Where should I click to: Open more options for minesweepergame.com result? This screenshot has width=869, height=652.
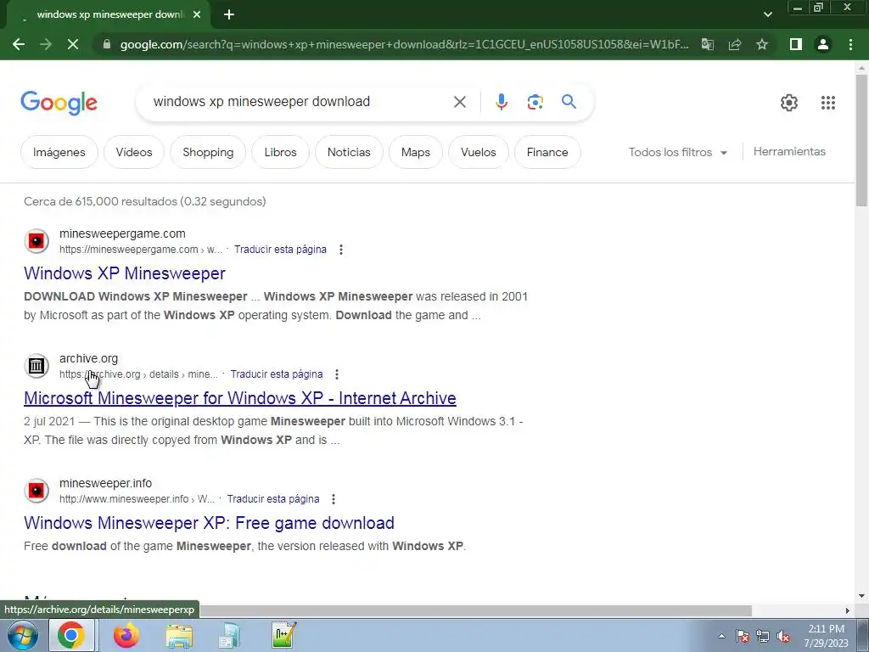pyautogui.click(x=341, y=250)
